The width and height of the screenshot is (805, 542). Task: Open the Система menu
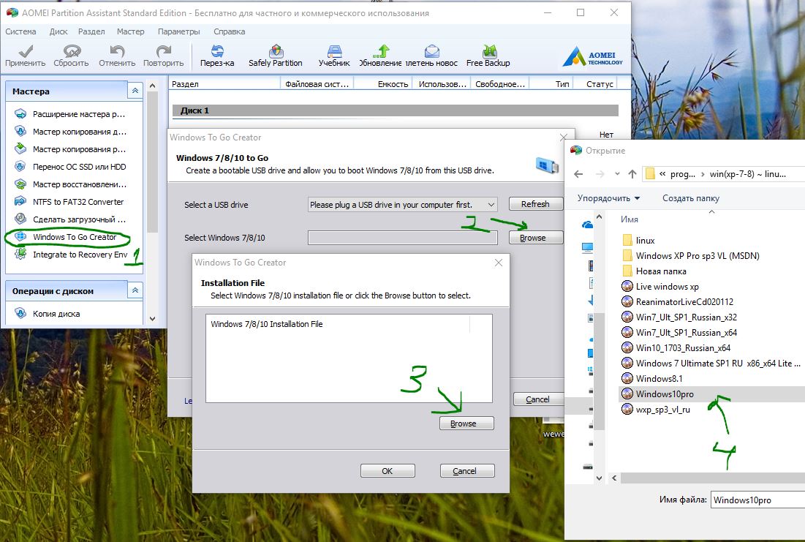pos(20,31)
